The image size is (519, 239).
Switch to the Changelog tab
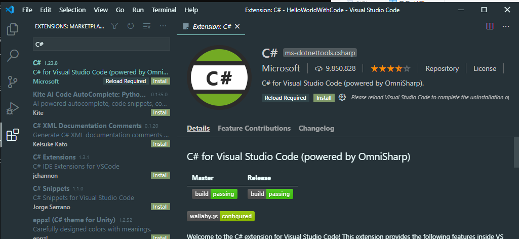[x=316, y=129]
